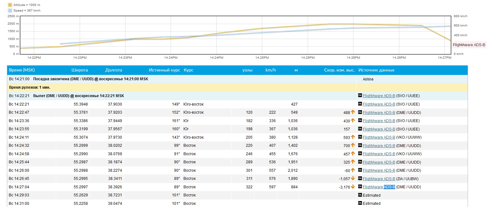Click the FA icon beside Estimated at 14:31:00
Viewport: 494px width, 207px height.
[x=360, y=203]
